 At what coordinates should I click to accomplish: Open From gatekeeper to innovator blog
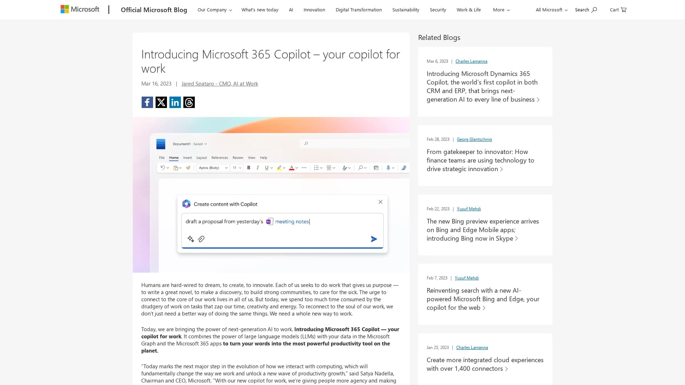[480, 160]
